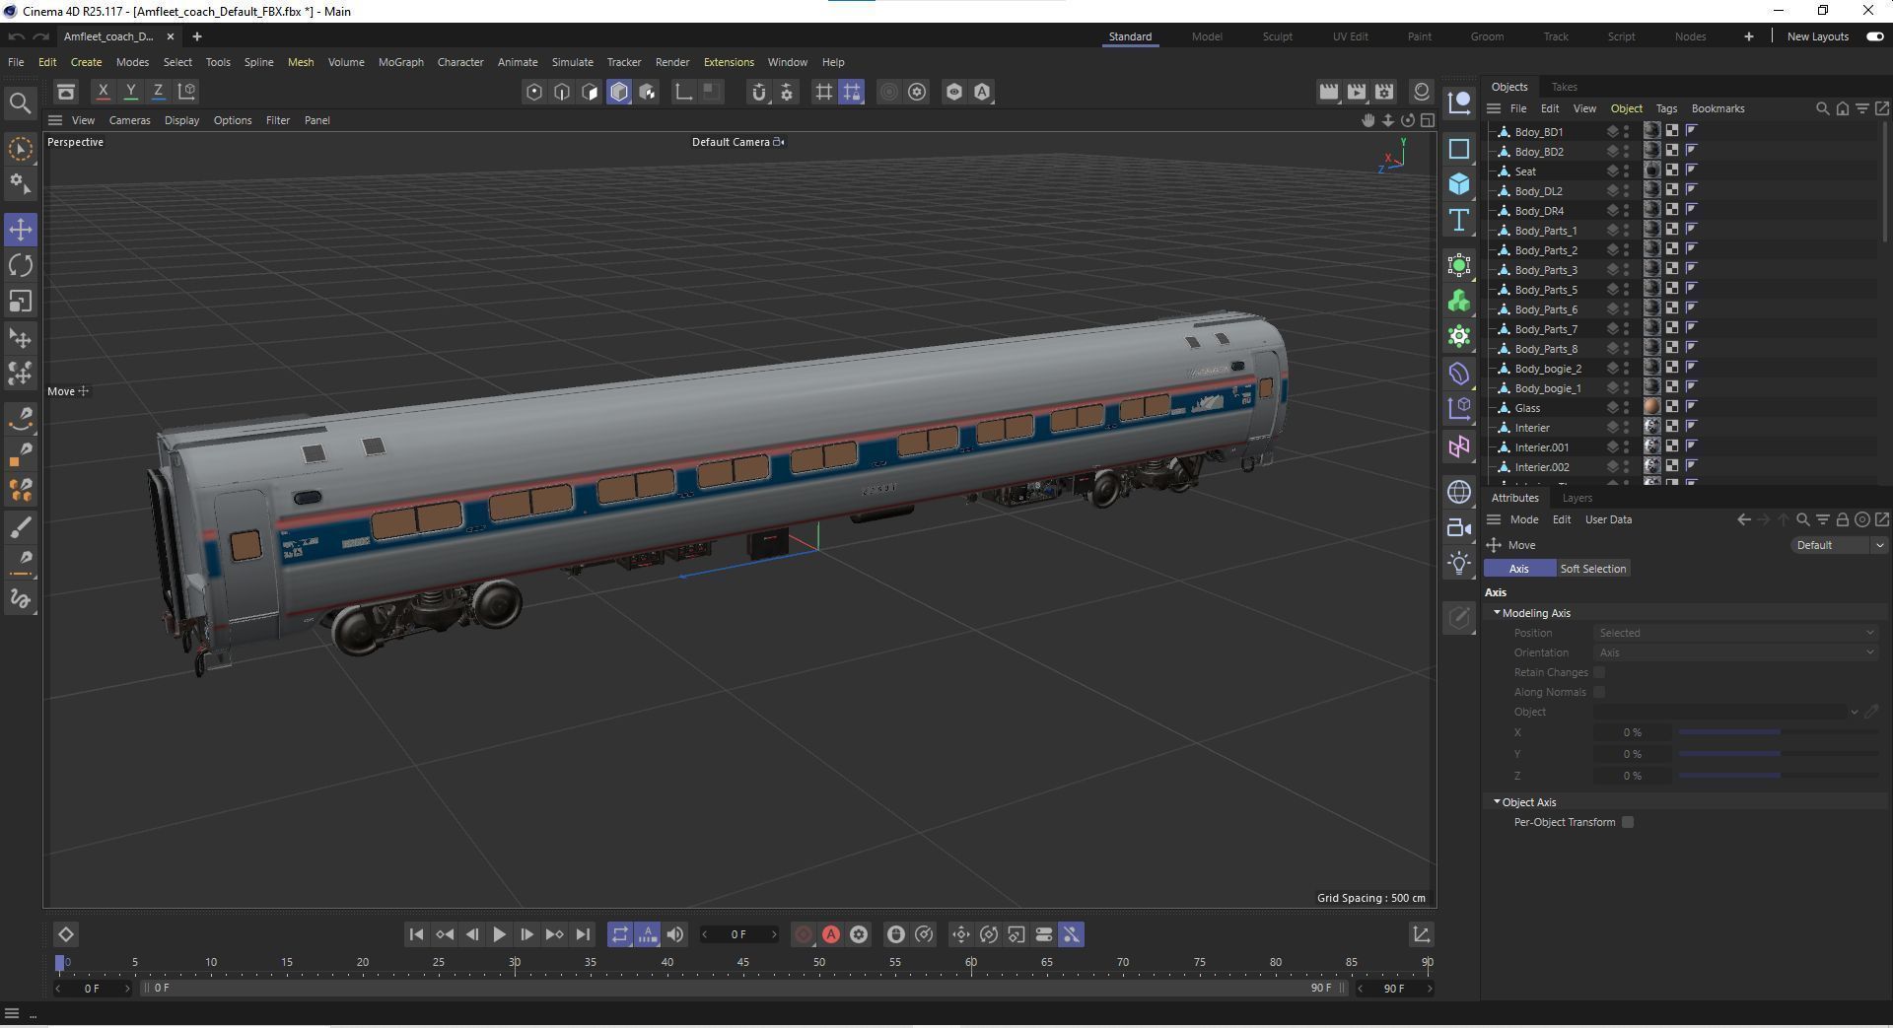Click the Render View clapperboard icon
This screenshot has height=1028, width=1893.
[x=1328, y=92]
